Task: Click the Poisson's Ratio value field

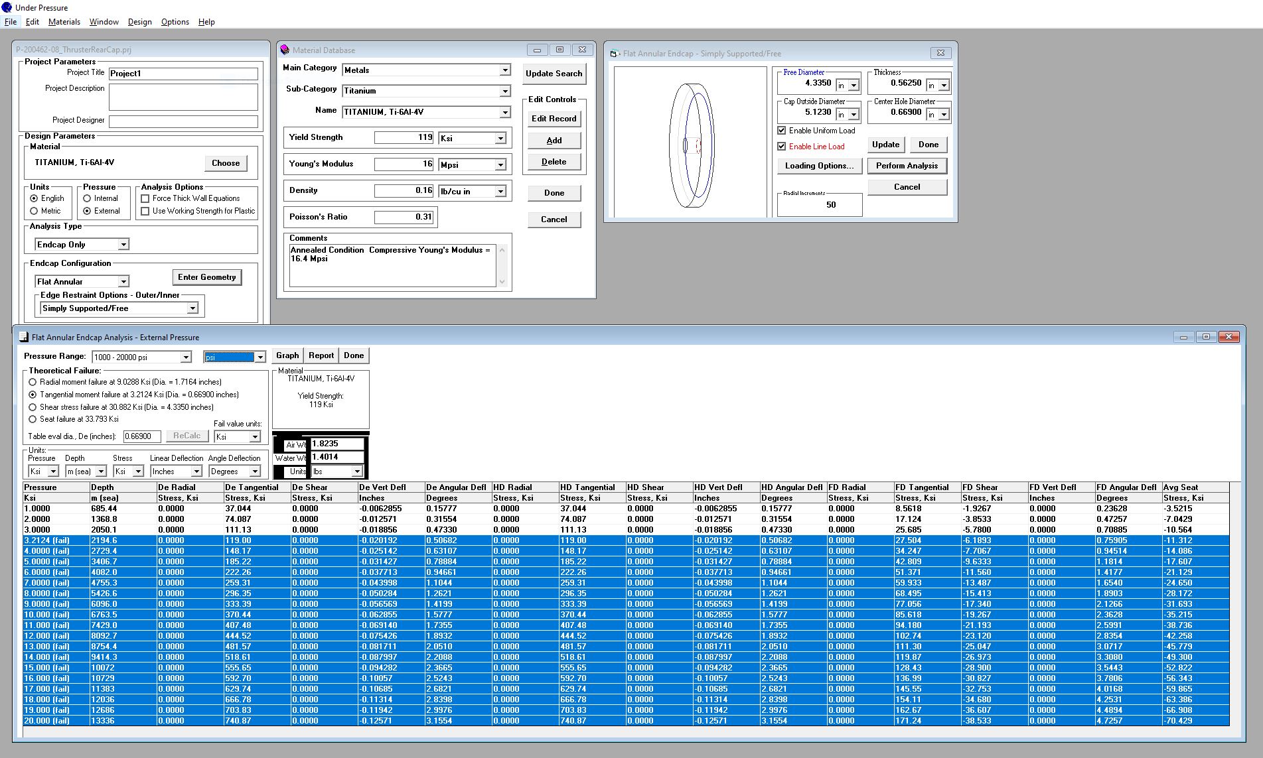Action: [x=404, y=217]
